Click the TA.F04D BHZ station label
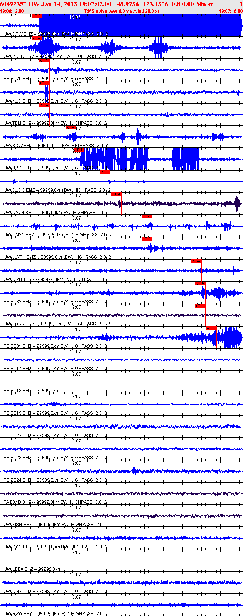Screen dimensions: 243x616 17,502
